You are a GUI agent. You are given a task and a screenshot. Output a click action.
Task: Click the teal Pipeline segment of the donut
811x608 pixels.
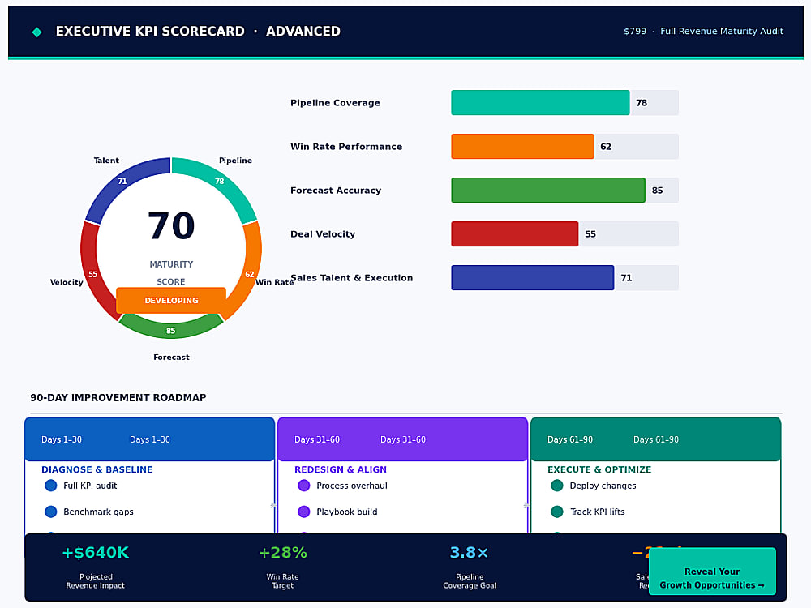click(x=220, y=183)
